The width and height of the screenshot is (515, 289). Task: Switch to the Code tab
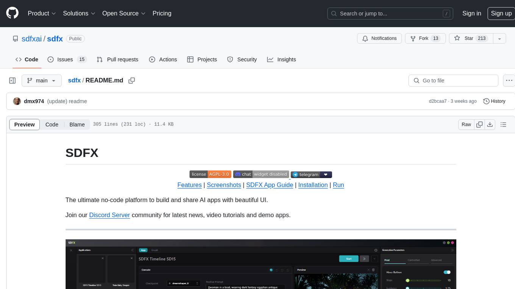pos(27,59)
